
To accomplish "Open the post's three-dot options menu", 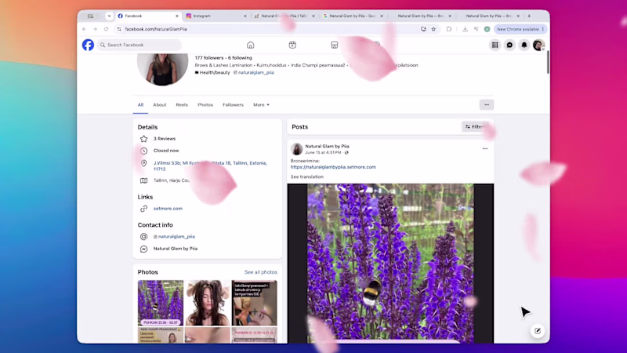I will coord(484,148).
